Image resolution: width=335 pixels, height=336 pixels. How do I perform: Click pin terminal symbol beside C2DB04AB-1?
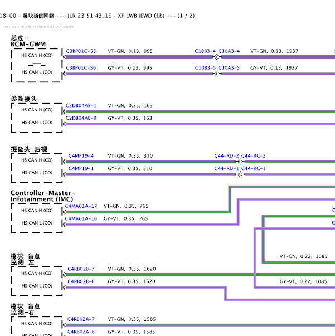coord(64,111)
